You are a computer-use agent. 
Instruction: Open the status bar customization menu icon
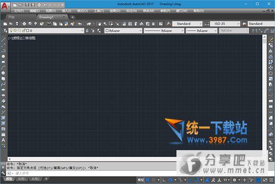click(x=271, y=180)
